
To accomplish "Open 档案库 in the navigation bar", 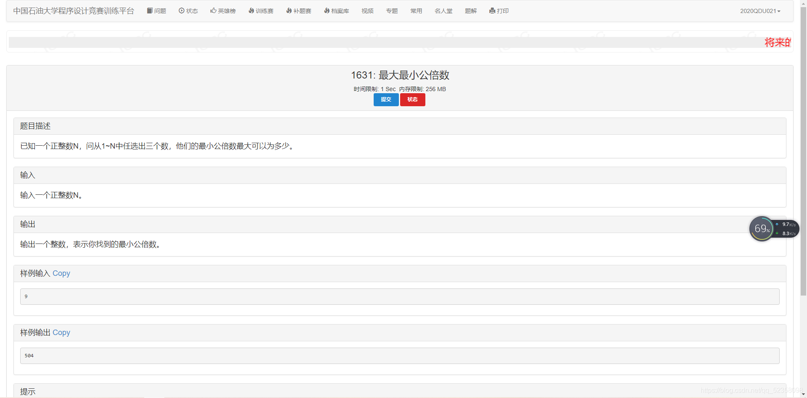I will [336, 11].
